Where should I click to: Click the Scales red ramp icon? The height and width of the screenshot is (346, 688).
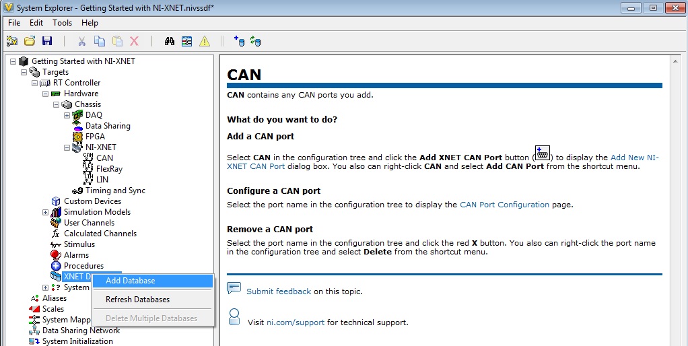[34, 309]
